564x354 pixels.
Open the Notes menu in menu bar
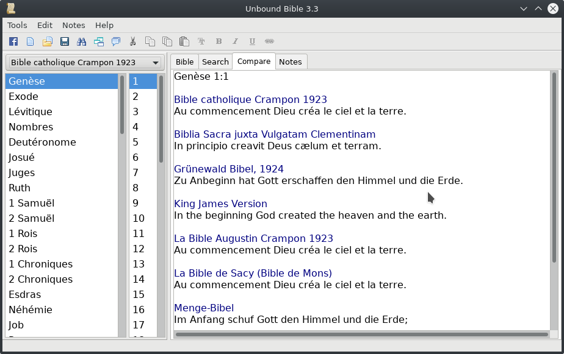pyautogui.click(x=74, y=25)
